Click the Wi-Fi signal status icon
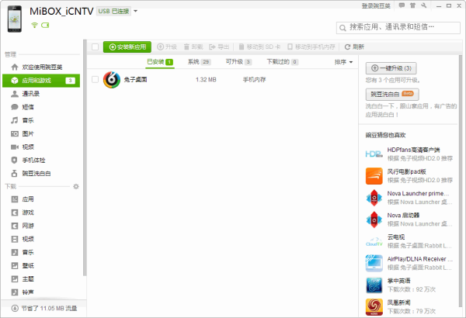466x318 pixels. (34, 26)
